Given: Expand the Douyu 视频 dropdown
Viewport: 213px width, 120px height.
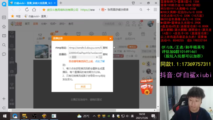Looking at the screenshot, I should tap(53, 24).
